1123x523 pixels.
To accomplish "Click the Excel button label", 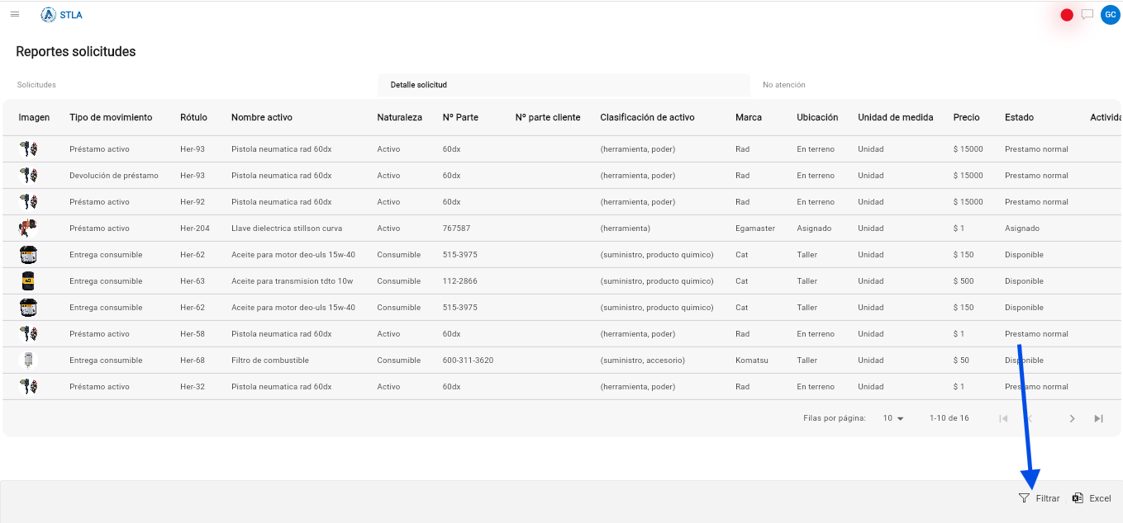I will pyautogui.click(x=1100, y=498).
